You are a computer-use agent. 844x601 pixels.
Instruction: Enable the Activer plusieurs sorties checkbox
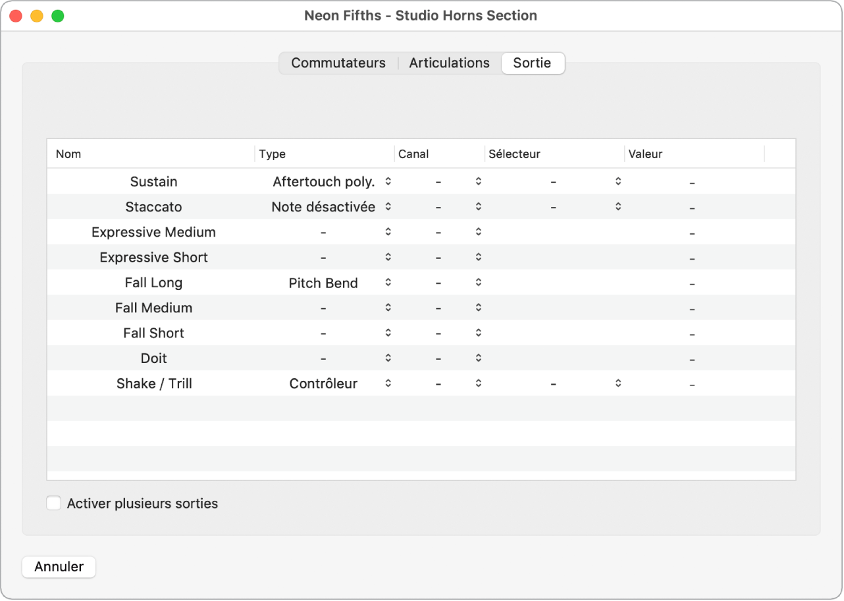[53, 503]
